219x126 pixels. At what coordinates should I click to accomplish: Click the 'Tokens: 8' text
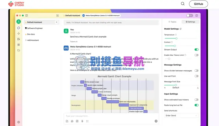tap(74, 42)
